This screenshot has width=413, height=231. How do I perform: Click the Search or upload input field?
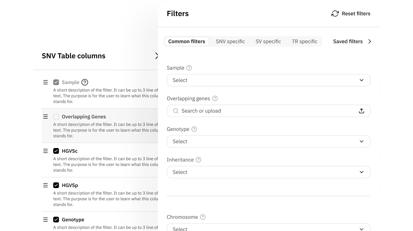(269, 111)
